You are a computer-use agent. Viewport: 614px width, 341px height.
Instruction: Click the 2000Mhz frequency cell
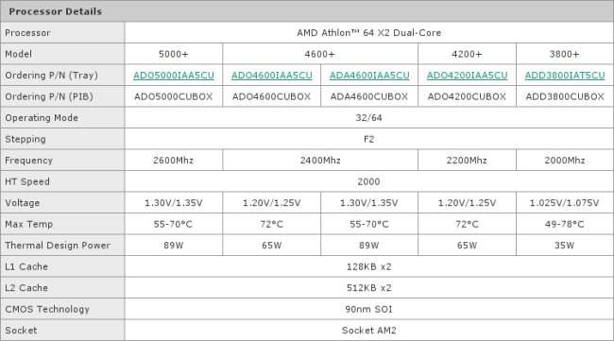[x=565, y=161]
